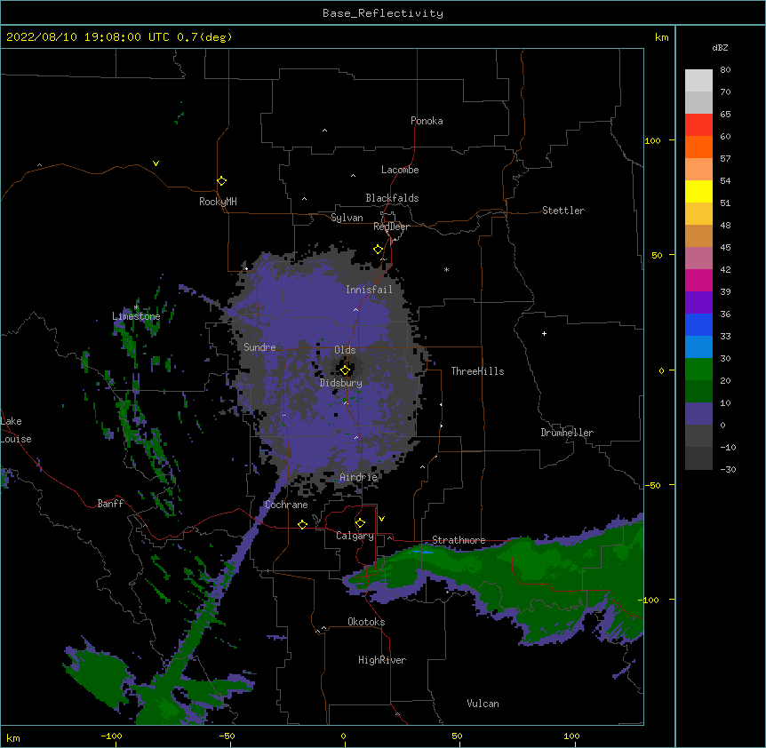Click the Innisfail city label
Image resolution: width=766 pixels, height=748 pixels.
click(369, 290)
